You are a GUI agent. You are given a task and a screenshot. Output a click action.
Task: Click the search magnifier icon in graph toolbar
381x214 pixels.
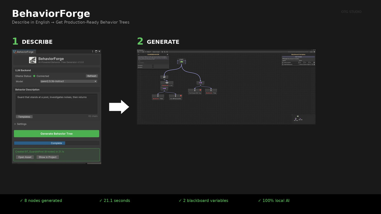[165, 52]
